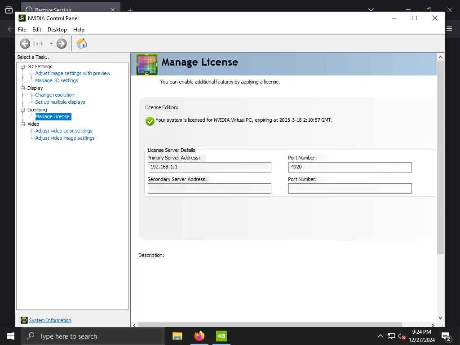Open a new tab in browser

(130, 10)
